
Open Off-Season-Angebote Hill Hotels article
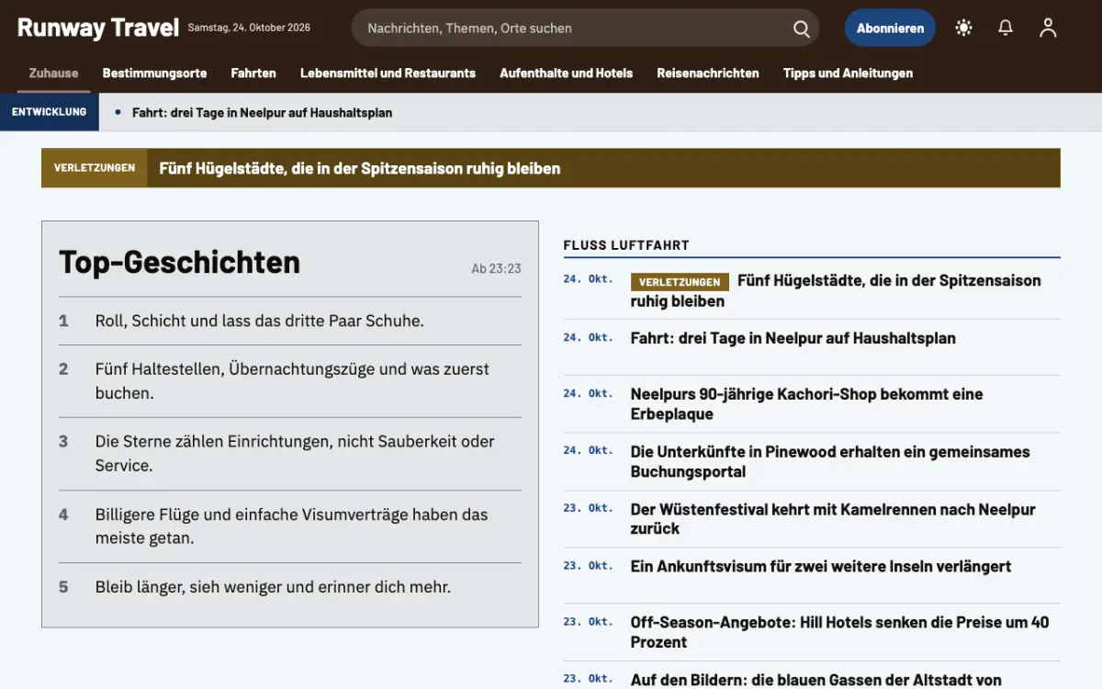(839, 632)
